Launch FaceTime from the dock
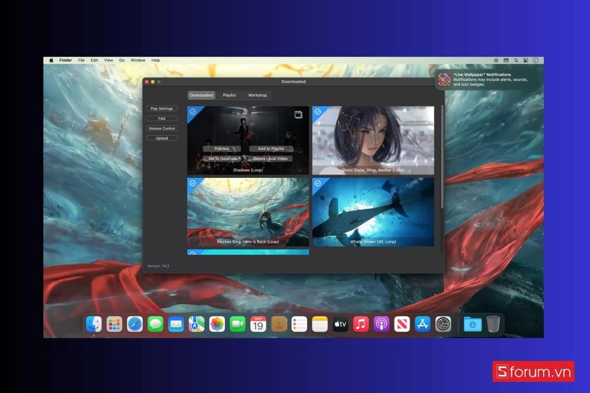 (237, 324)
